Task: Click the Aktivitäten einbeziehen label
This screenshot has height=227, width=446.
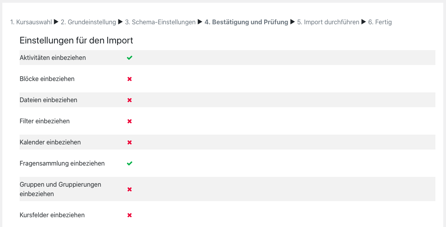Action: [53, 58]
